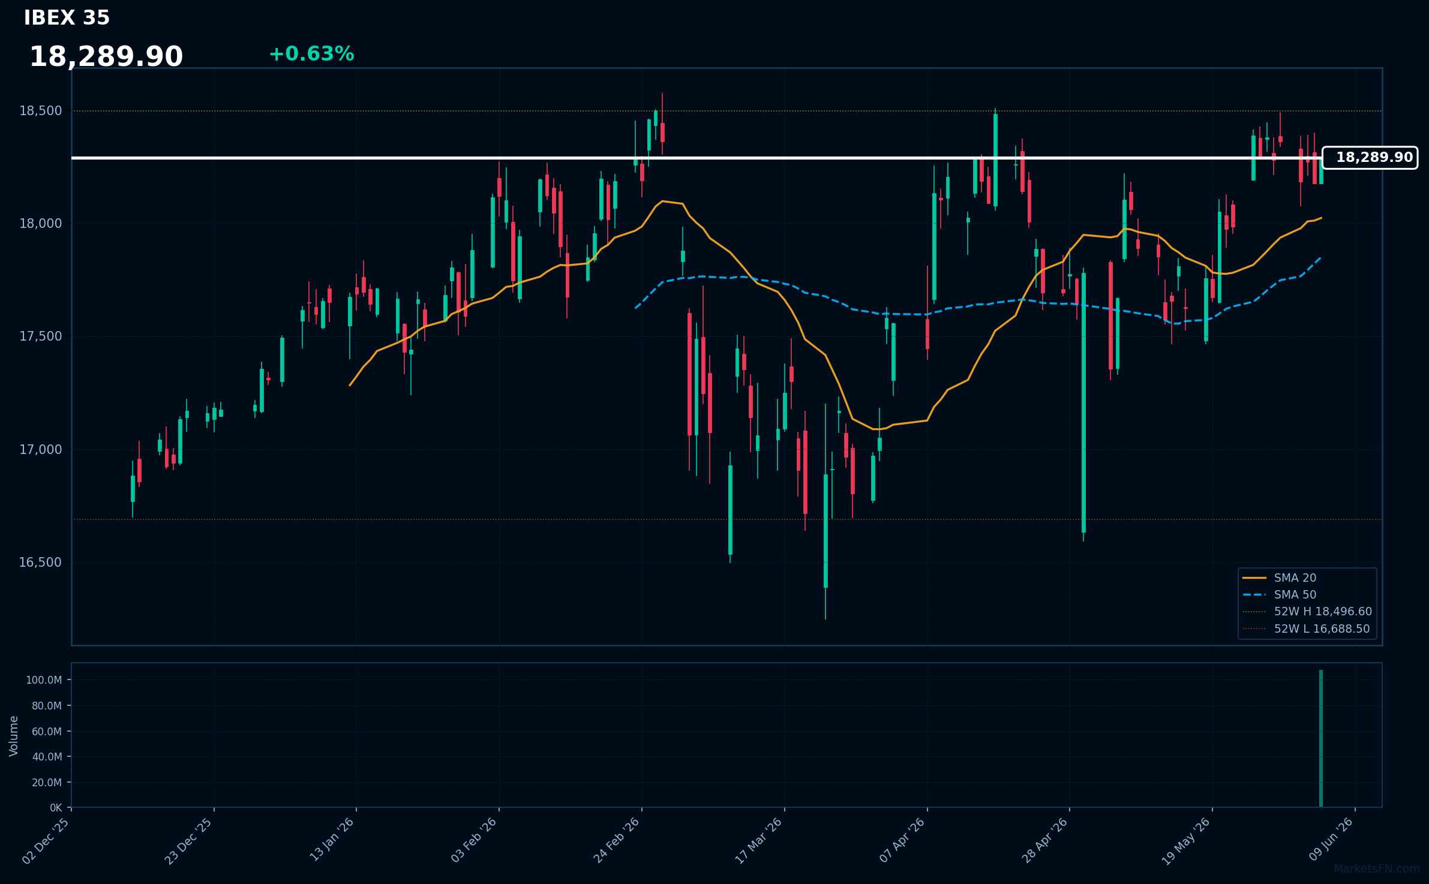Click the 17,000 price axis label
The width and height of the screenshot is (1429, 884).
coord(41,450)
